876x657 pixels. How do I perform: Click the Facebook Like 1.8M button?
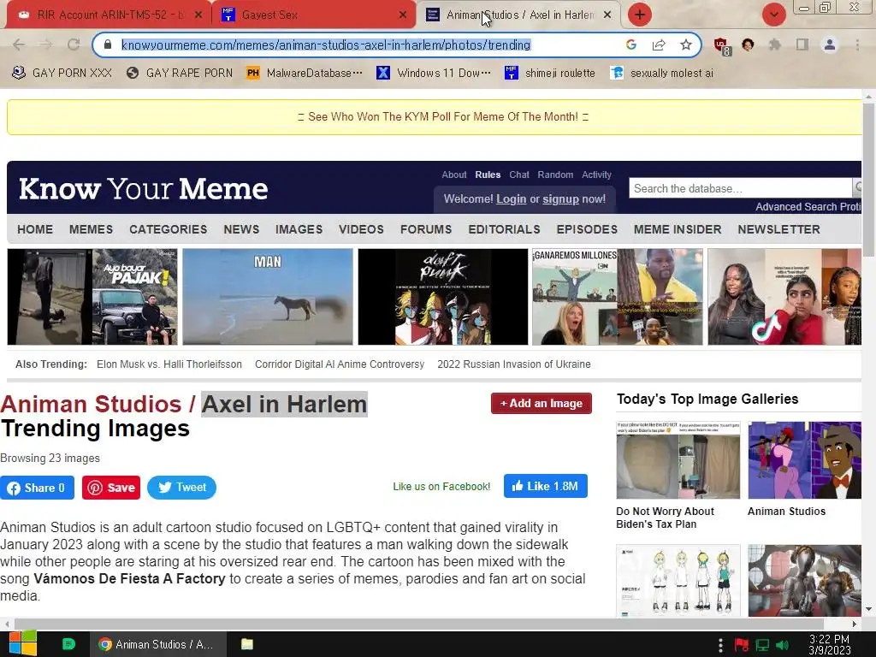545,486
